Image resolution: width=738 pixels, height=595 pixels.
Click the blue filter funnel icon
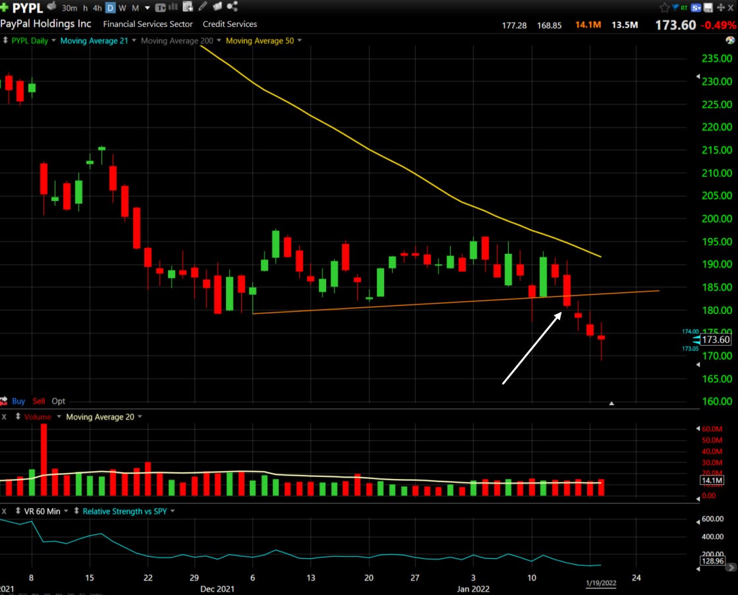(675, 7)
